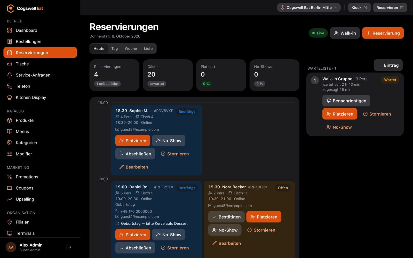Click the Promotions percent icon
Viewport: 413px width, 258px height.
click(x=10, y=177)
